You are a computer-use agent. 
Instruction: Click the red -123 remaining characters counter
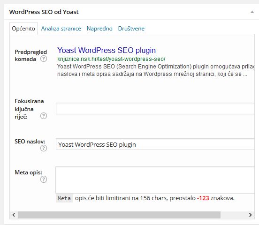(x=203, y=198)
